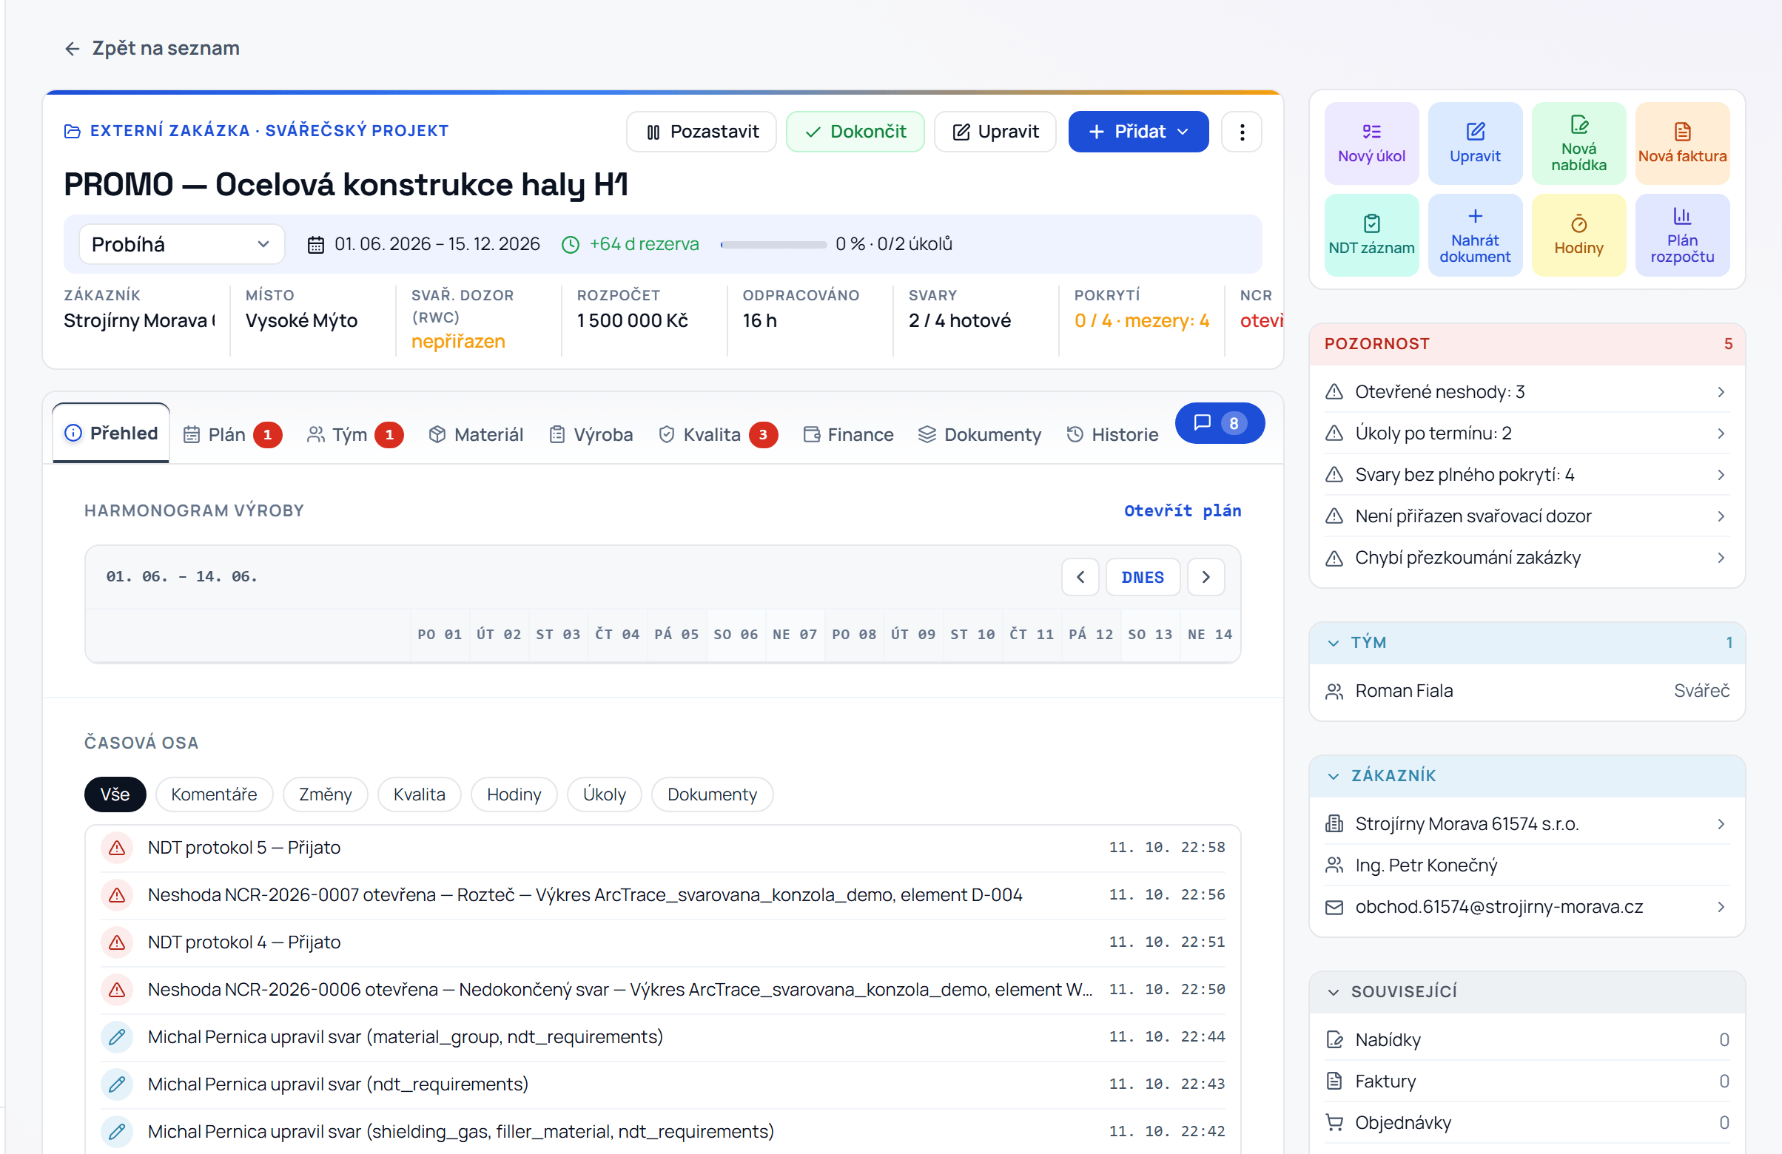Screen dimensions: 1782x1154
Task: Click the email icon by obchod.61574 address
Action: pyautogui.click(x=1334, y=907)
